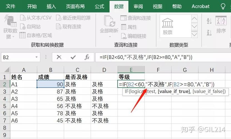Click cell with score 56
The image size is (231, 139).
tap(51, 106)
